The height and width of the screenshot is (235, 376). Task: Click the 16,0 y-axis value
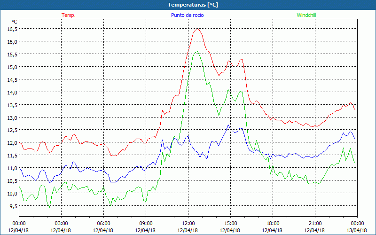point(12,41)
